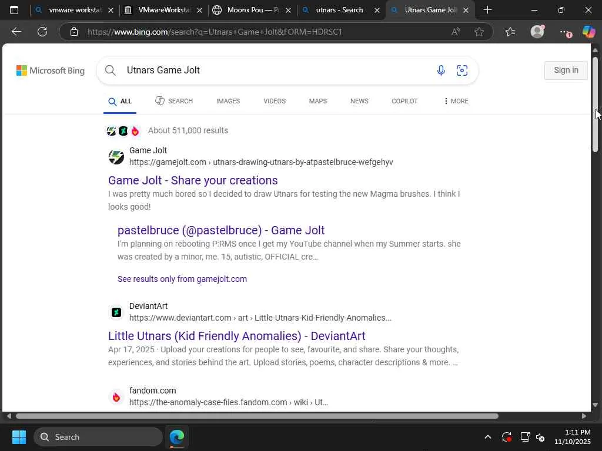Switch to MAPS results

[318, 101]
